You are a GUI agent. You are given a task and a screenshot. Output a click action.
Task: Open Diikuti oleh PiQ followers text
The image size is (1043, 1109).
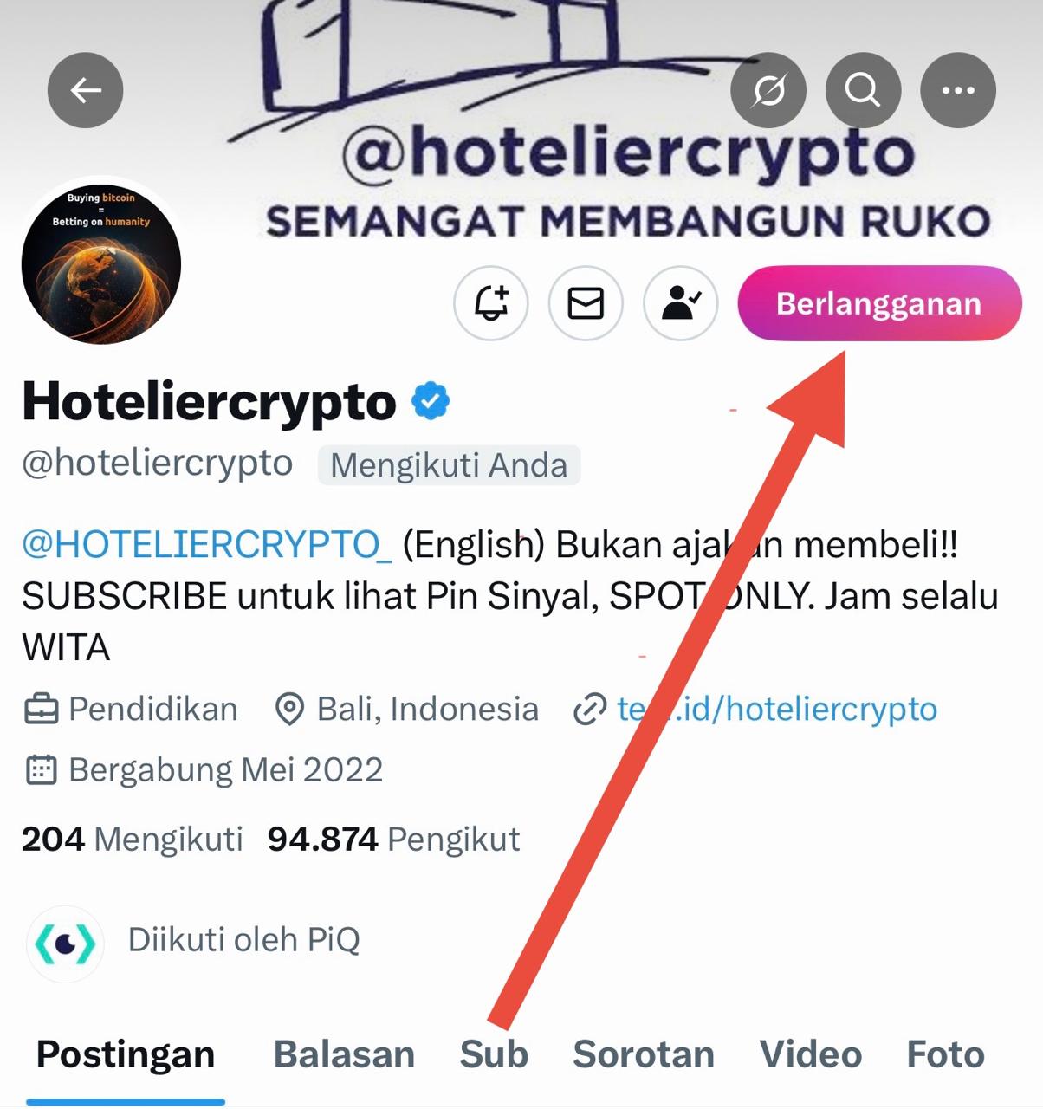243,940
